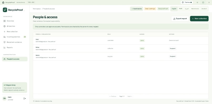
Task: Suspend Bahar's collector account
Action: coord(173,48)
